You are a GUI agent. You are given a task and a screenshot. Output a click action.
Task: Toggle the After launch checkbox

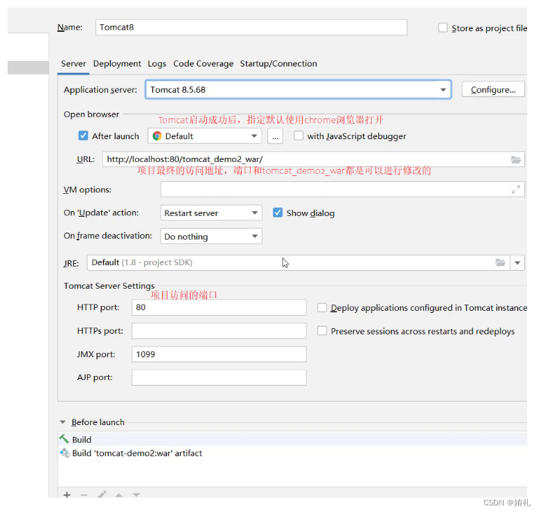tap(83, 136)
